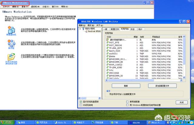Switch to 下载 taskbar item
The width and height of the screenshot is (194, 125).
tap(118, 123)
